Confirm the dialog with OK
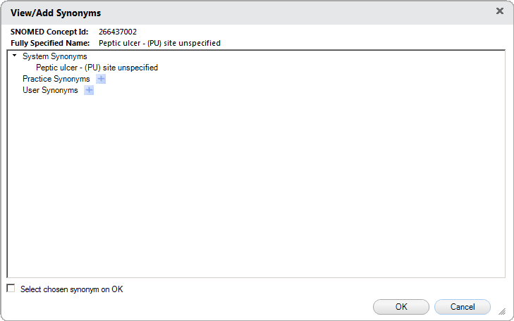This screenshot has width=514, height=321. pos(401,307)
